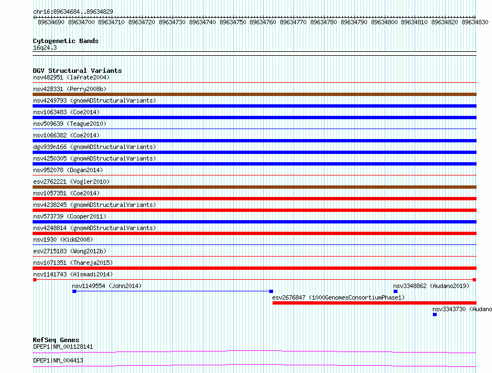Open variant nsv3348862 (Audano2019)
492x373 pixels.
431,286
